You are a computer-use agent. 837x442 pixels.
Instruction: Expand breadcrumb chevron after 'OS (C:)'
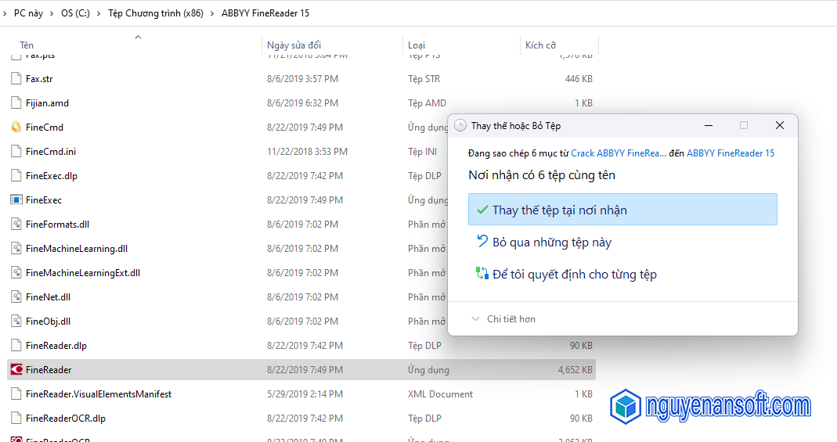(x=99, y=13)
